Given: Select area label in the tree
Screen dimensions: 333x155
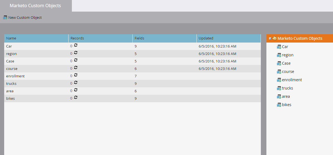Looking at the screenshot, I should click(286, 96).
